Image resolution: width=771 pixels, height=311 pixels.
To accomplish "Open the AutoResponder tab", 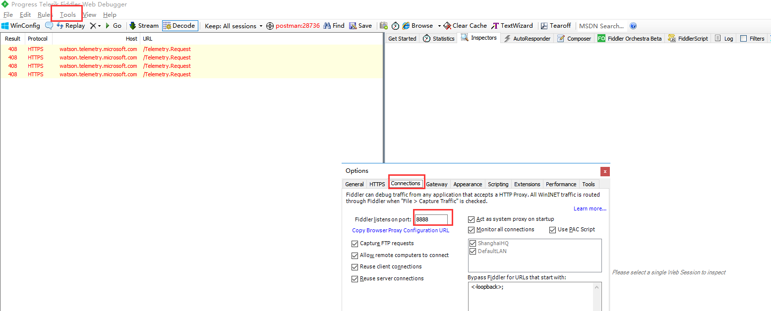I will [x=527, y=39].
